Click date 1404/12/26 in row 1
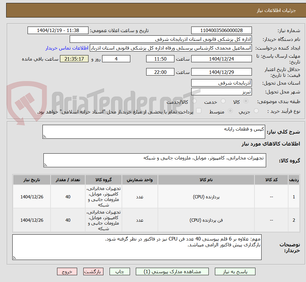 (x=32, y=197)
